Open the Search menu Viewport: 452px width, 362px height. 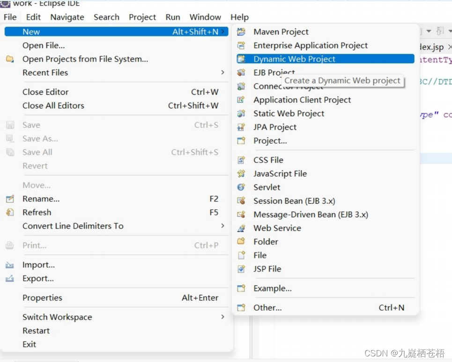pos(106,17)
